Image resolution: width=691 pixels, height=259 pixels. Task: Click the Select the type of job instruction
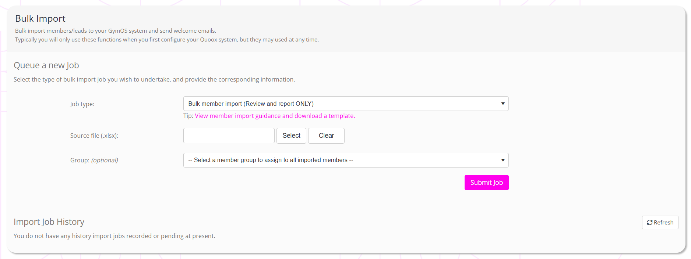tap(154, 79)
